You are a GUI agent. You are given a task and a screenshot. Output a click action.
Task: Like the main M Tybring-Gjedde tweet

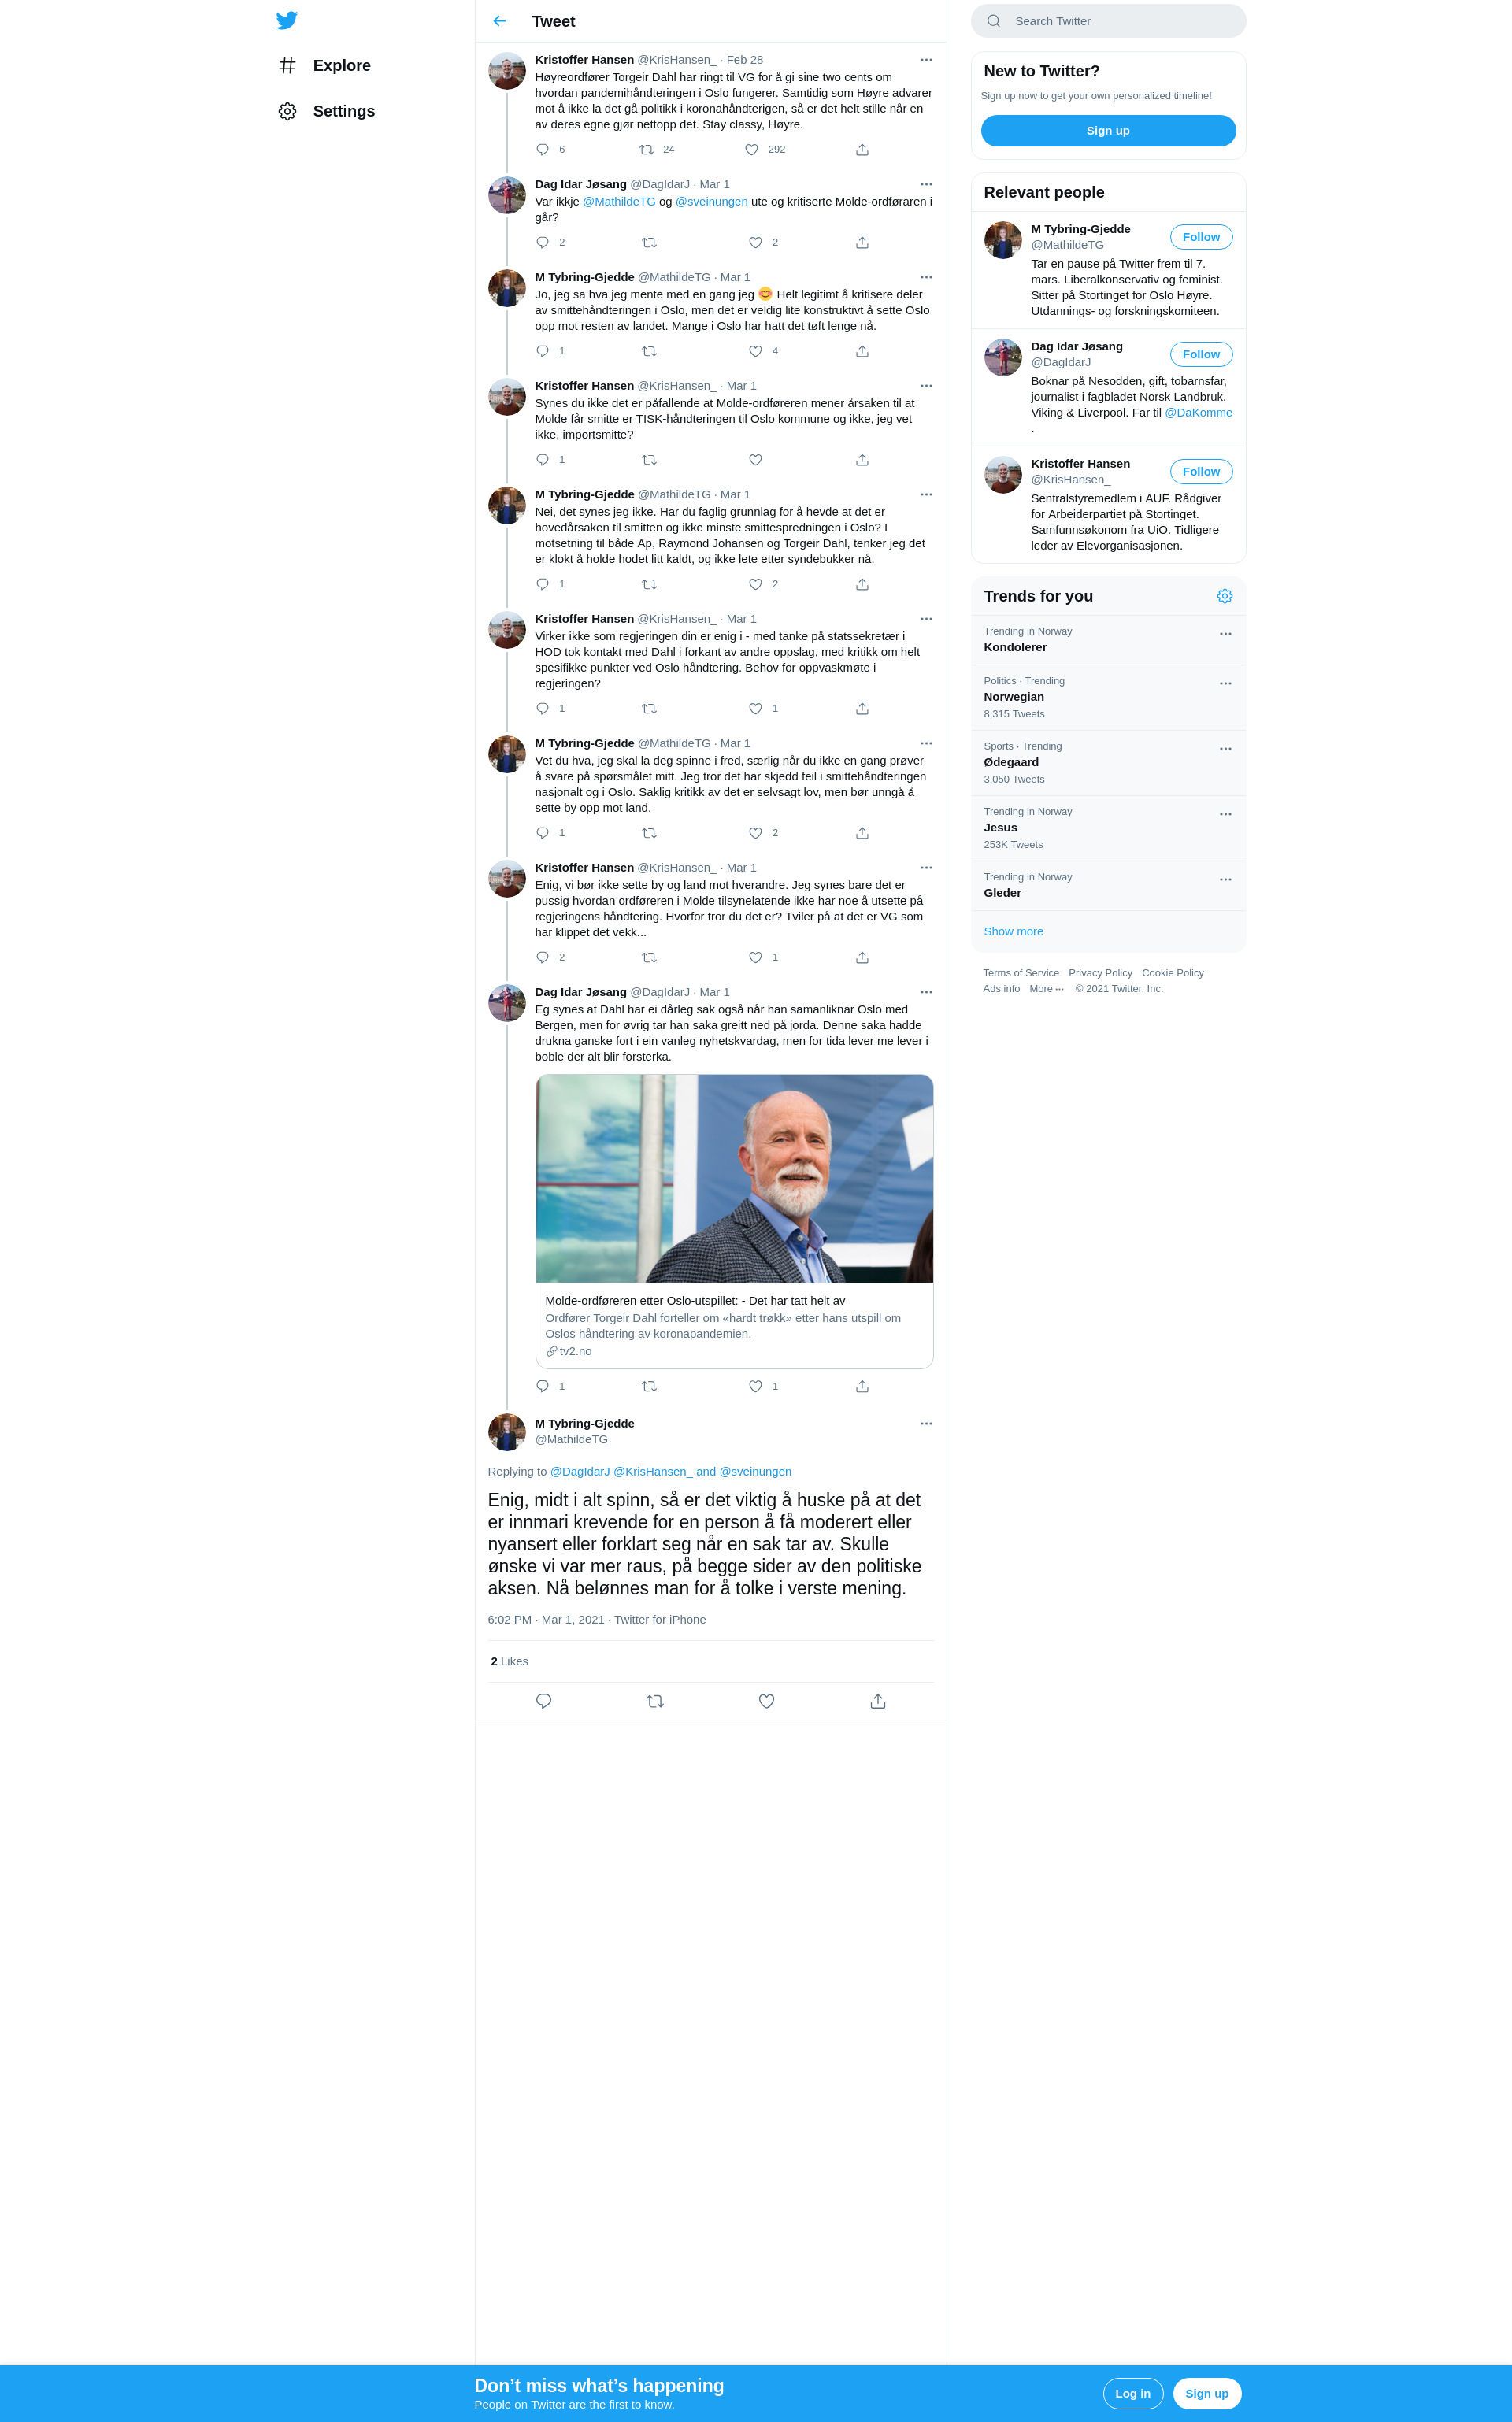[767, 1702]
